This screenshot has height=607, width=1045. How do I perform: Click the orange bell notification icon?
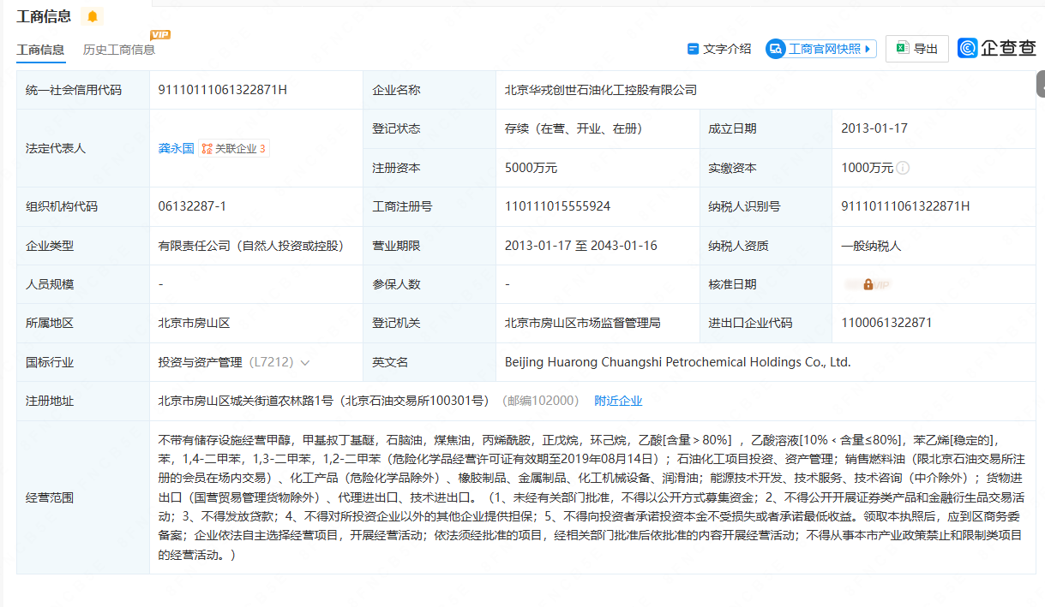tap(93, 16)
